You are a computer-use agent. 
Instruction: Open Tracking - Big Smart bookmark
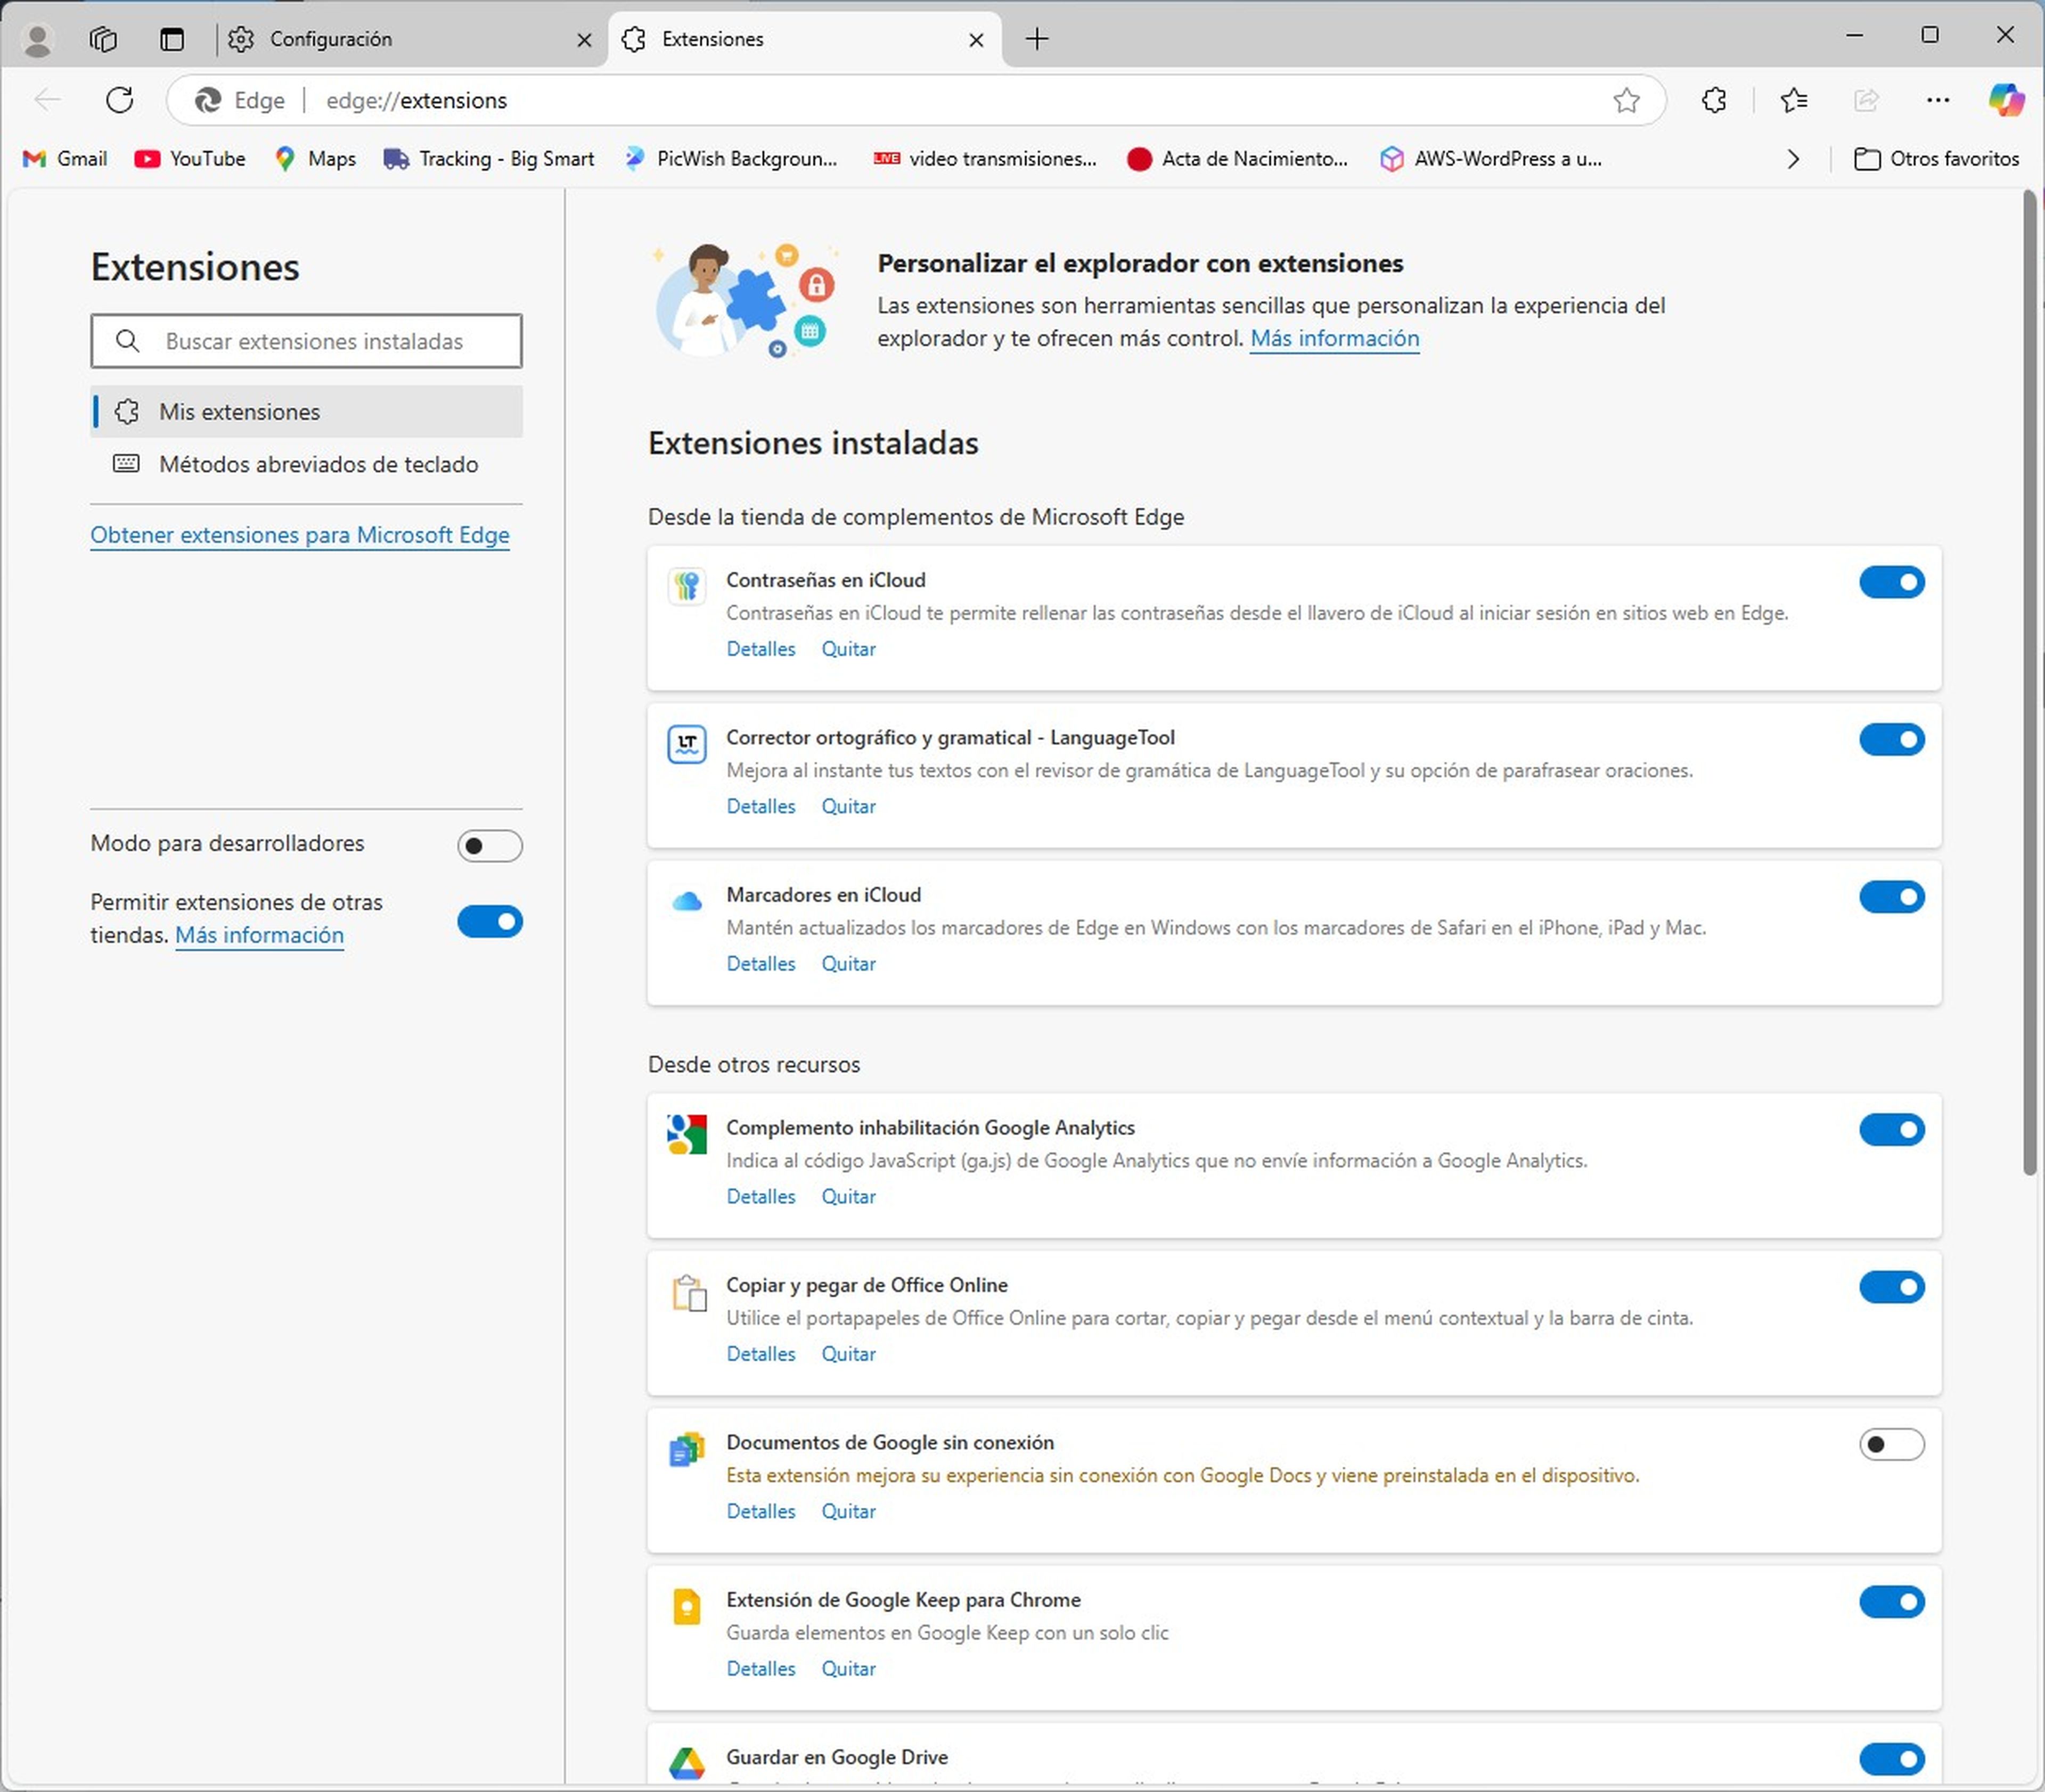[x=488, y=159]
